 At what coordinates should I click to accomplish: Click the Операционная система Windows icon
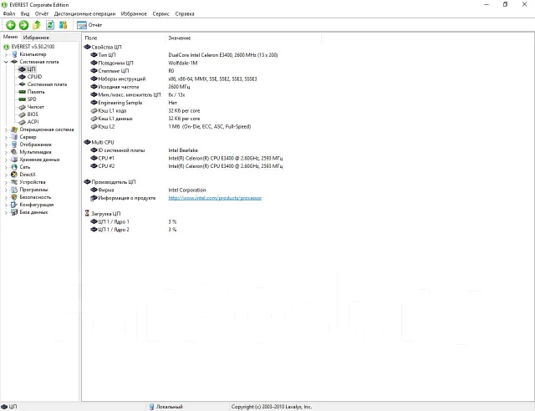pyautogui.click(x=14, y=129)
